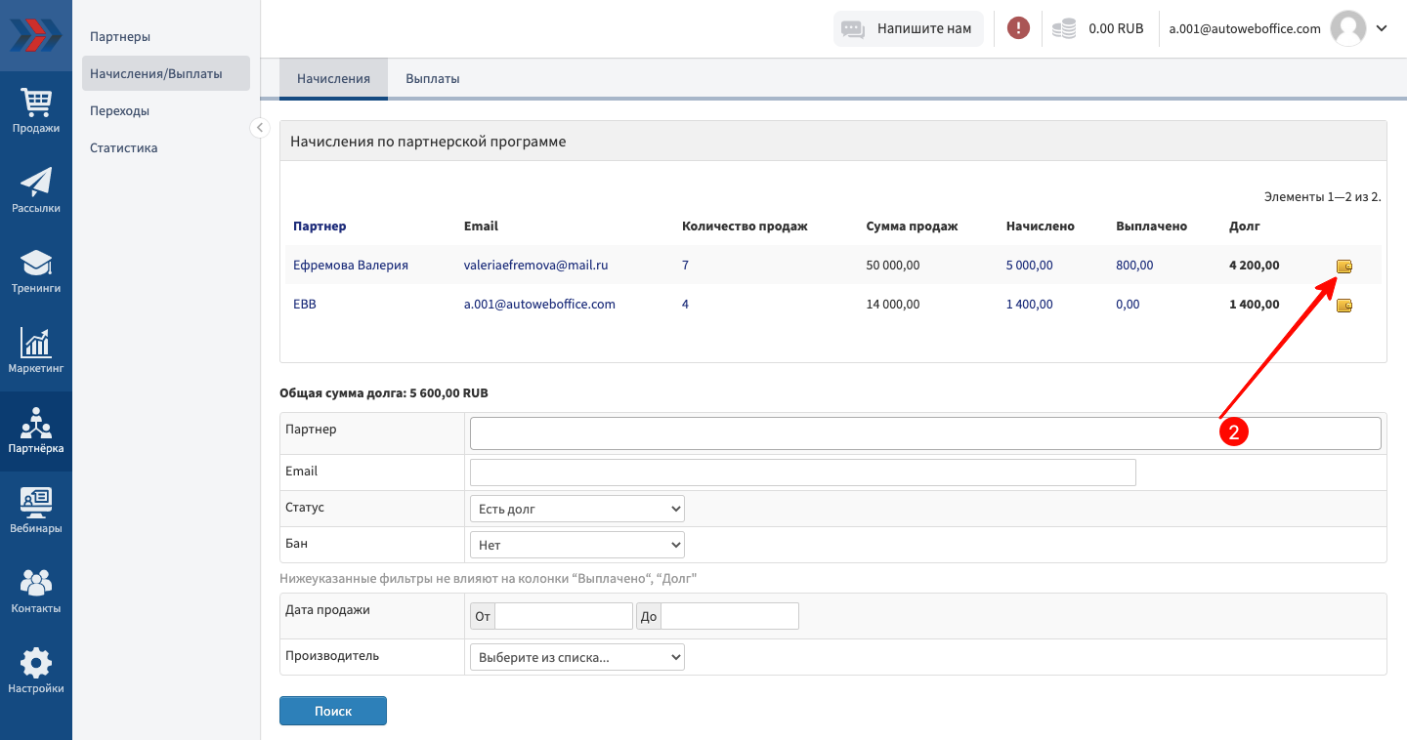Open the Рассылки paper plane section
This screenshot has width=1407, height=740.
tap(36, 189)
